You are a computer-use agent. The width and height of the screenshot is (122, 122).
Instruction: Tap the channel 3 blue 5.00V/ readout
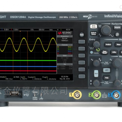point(5,30)
